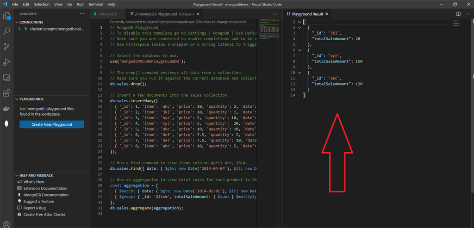
Task: Collapse the PLAYGROUNDS section
Action: [x=17, y=99]
